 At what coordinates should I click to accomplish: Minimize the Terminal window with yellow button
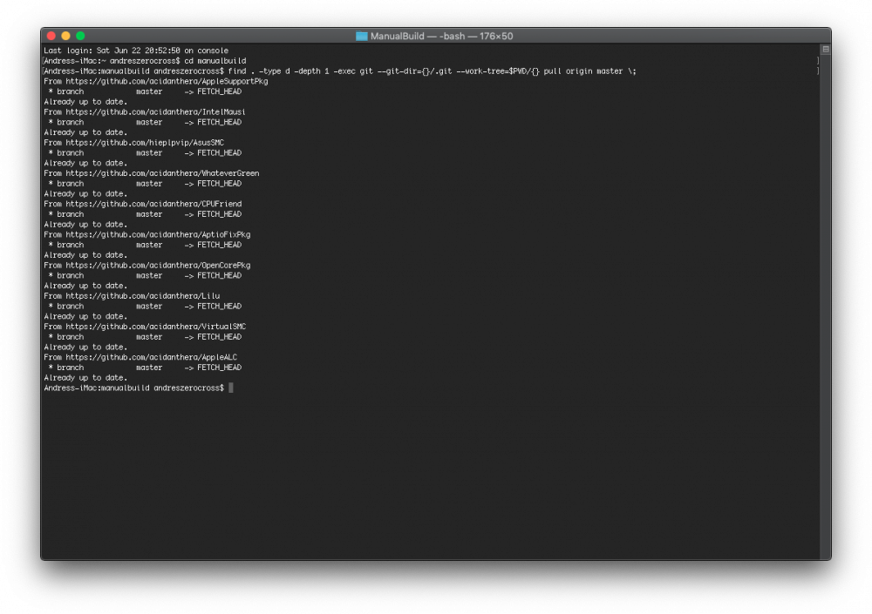tap(65, 36)
